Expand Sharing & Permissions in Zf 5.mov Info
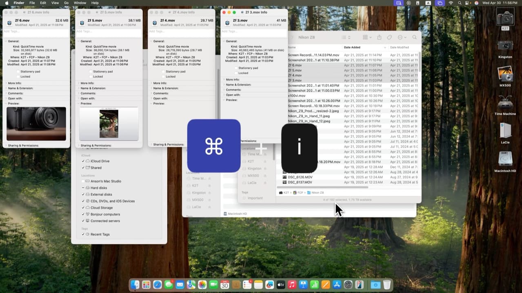522x293 pixels. click(78, 145)
